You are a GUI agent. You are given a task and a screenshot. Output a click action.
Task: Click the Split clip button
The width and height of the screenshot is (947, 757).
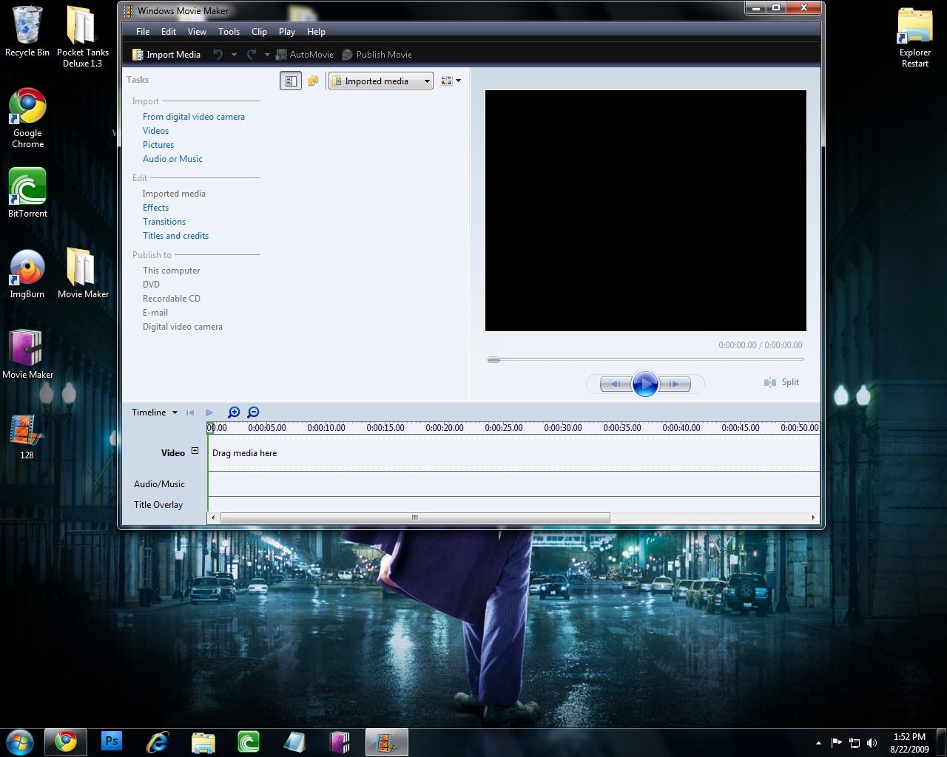[x=782, y=382]
